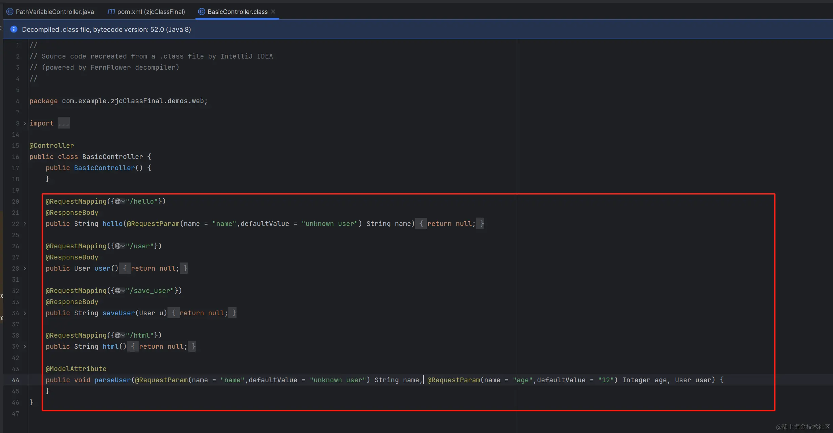
Task: Click the globe icon before "/hello" mapping
Action: 118,201
